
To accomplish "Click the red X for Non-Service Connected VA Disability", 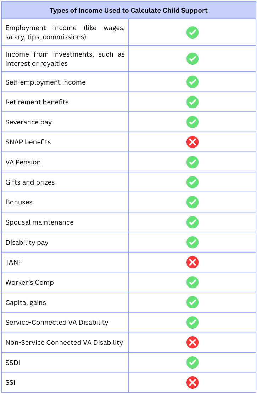I will coord(192,342).
